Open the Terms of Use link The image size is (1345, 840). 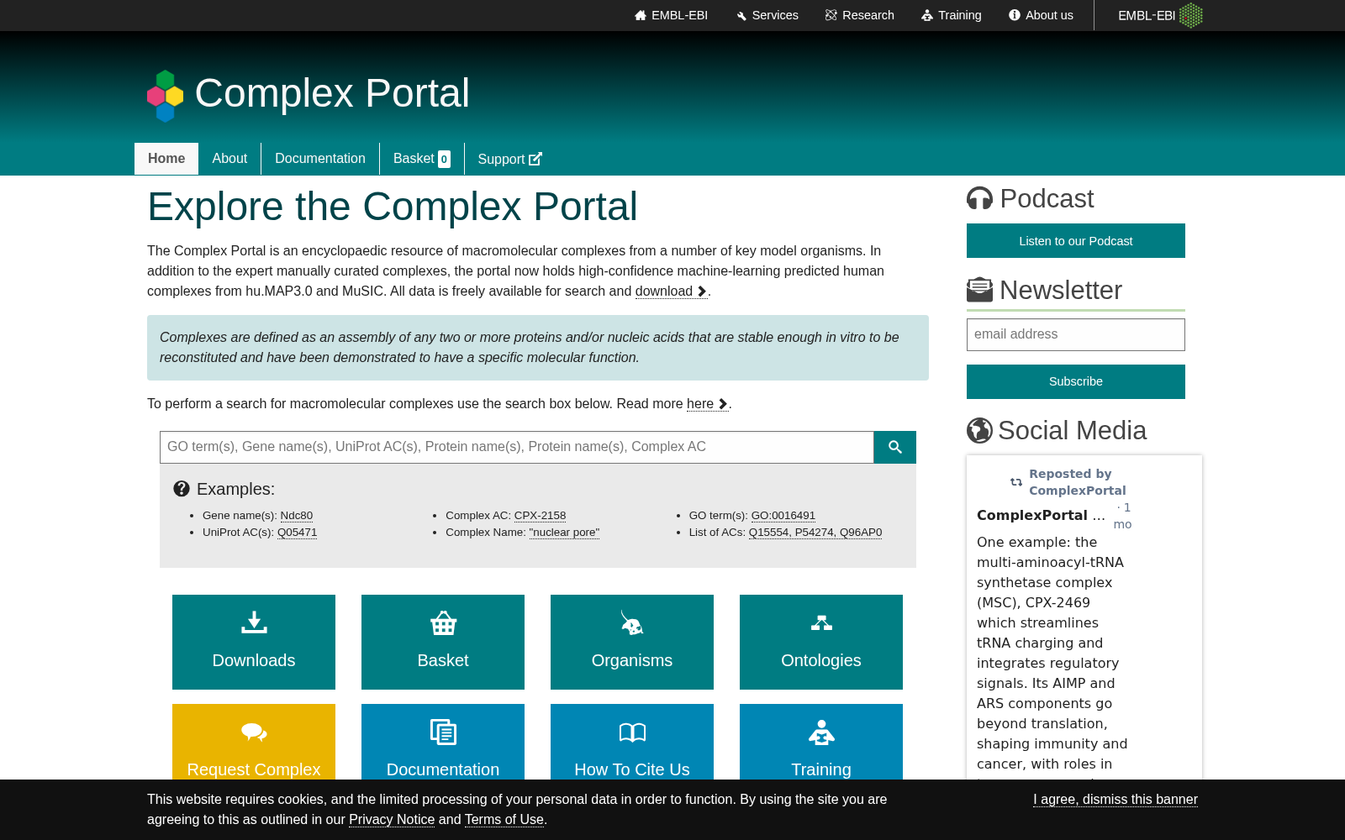click(x=504, y=820)
